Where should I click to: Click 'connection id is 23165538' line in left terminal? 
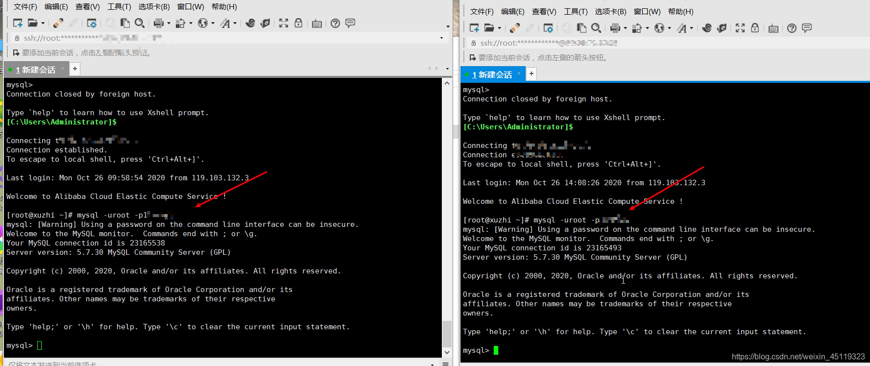click(x=86, y=243)
